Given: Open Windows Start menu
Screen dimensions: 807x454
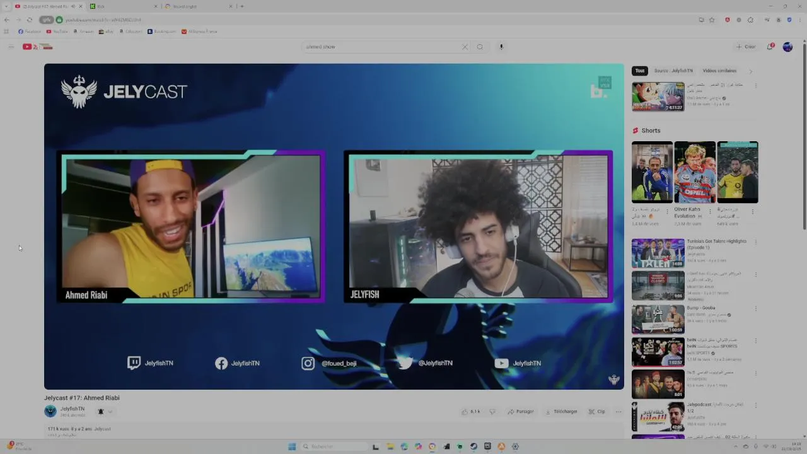Looking at the screenshot, I should tap(292, 446).
